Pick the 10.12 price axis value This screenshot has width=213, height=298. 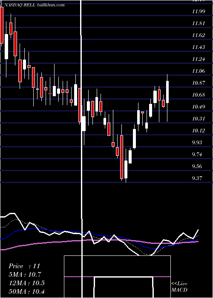199,131
